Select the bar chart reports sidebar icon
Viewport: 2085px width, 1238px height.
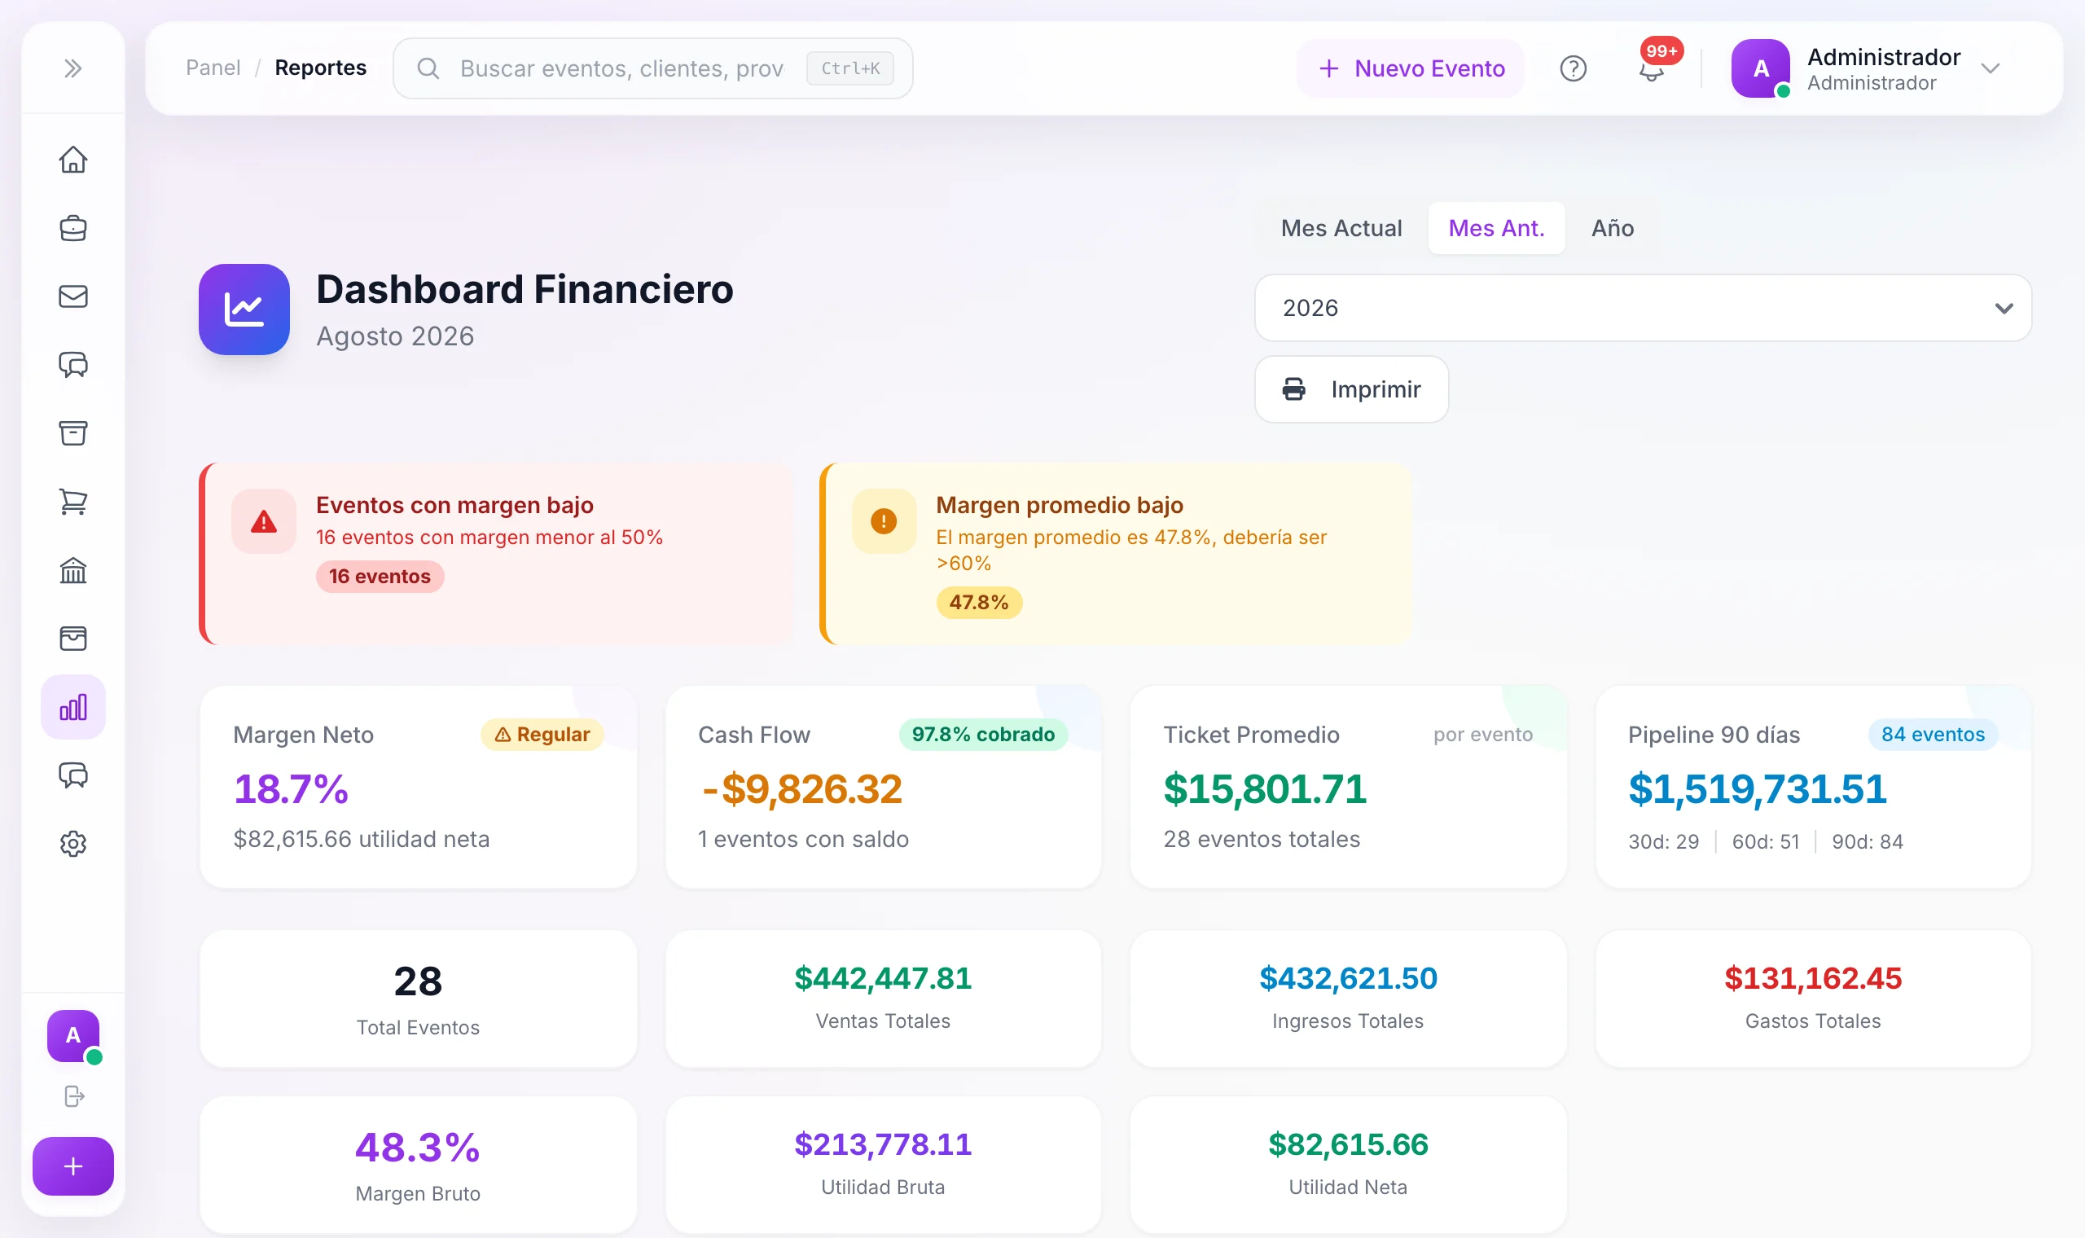[73, 708]
